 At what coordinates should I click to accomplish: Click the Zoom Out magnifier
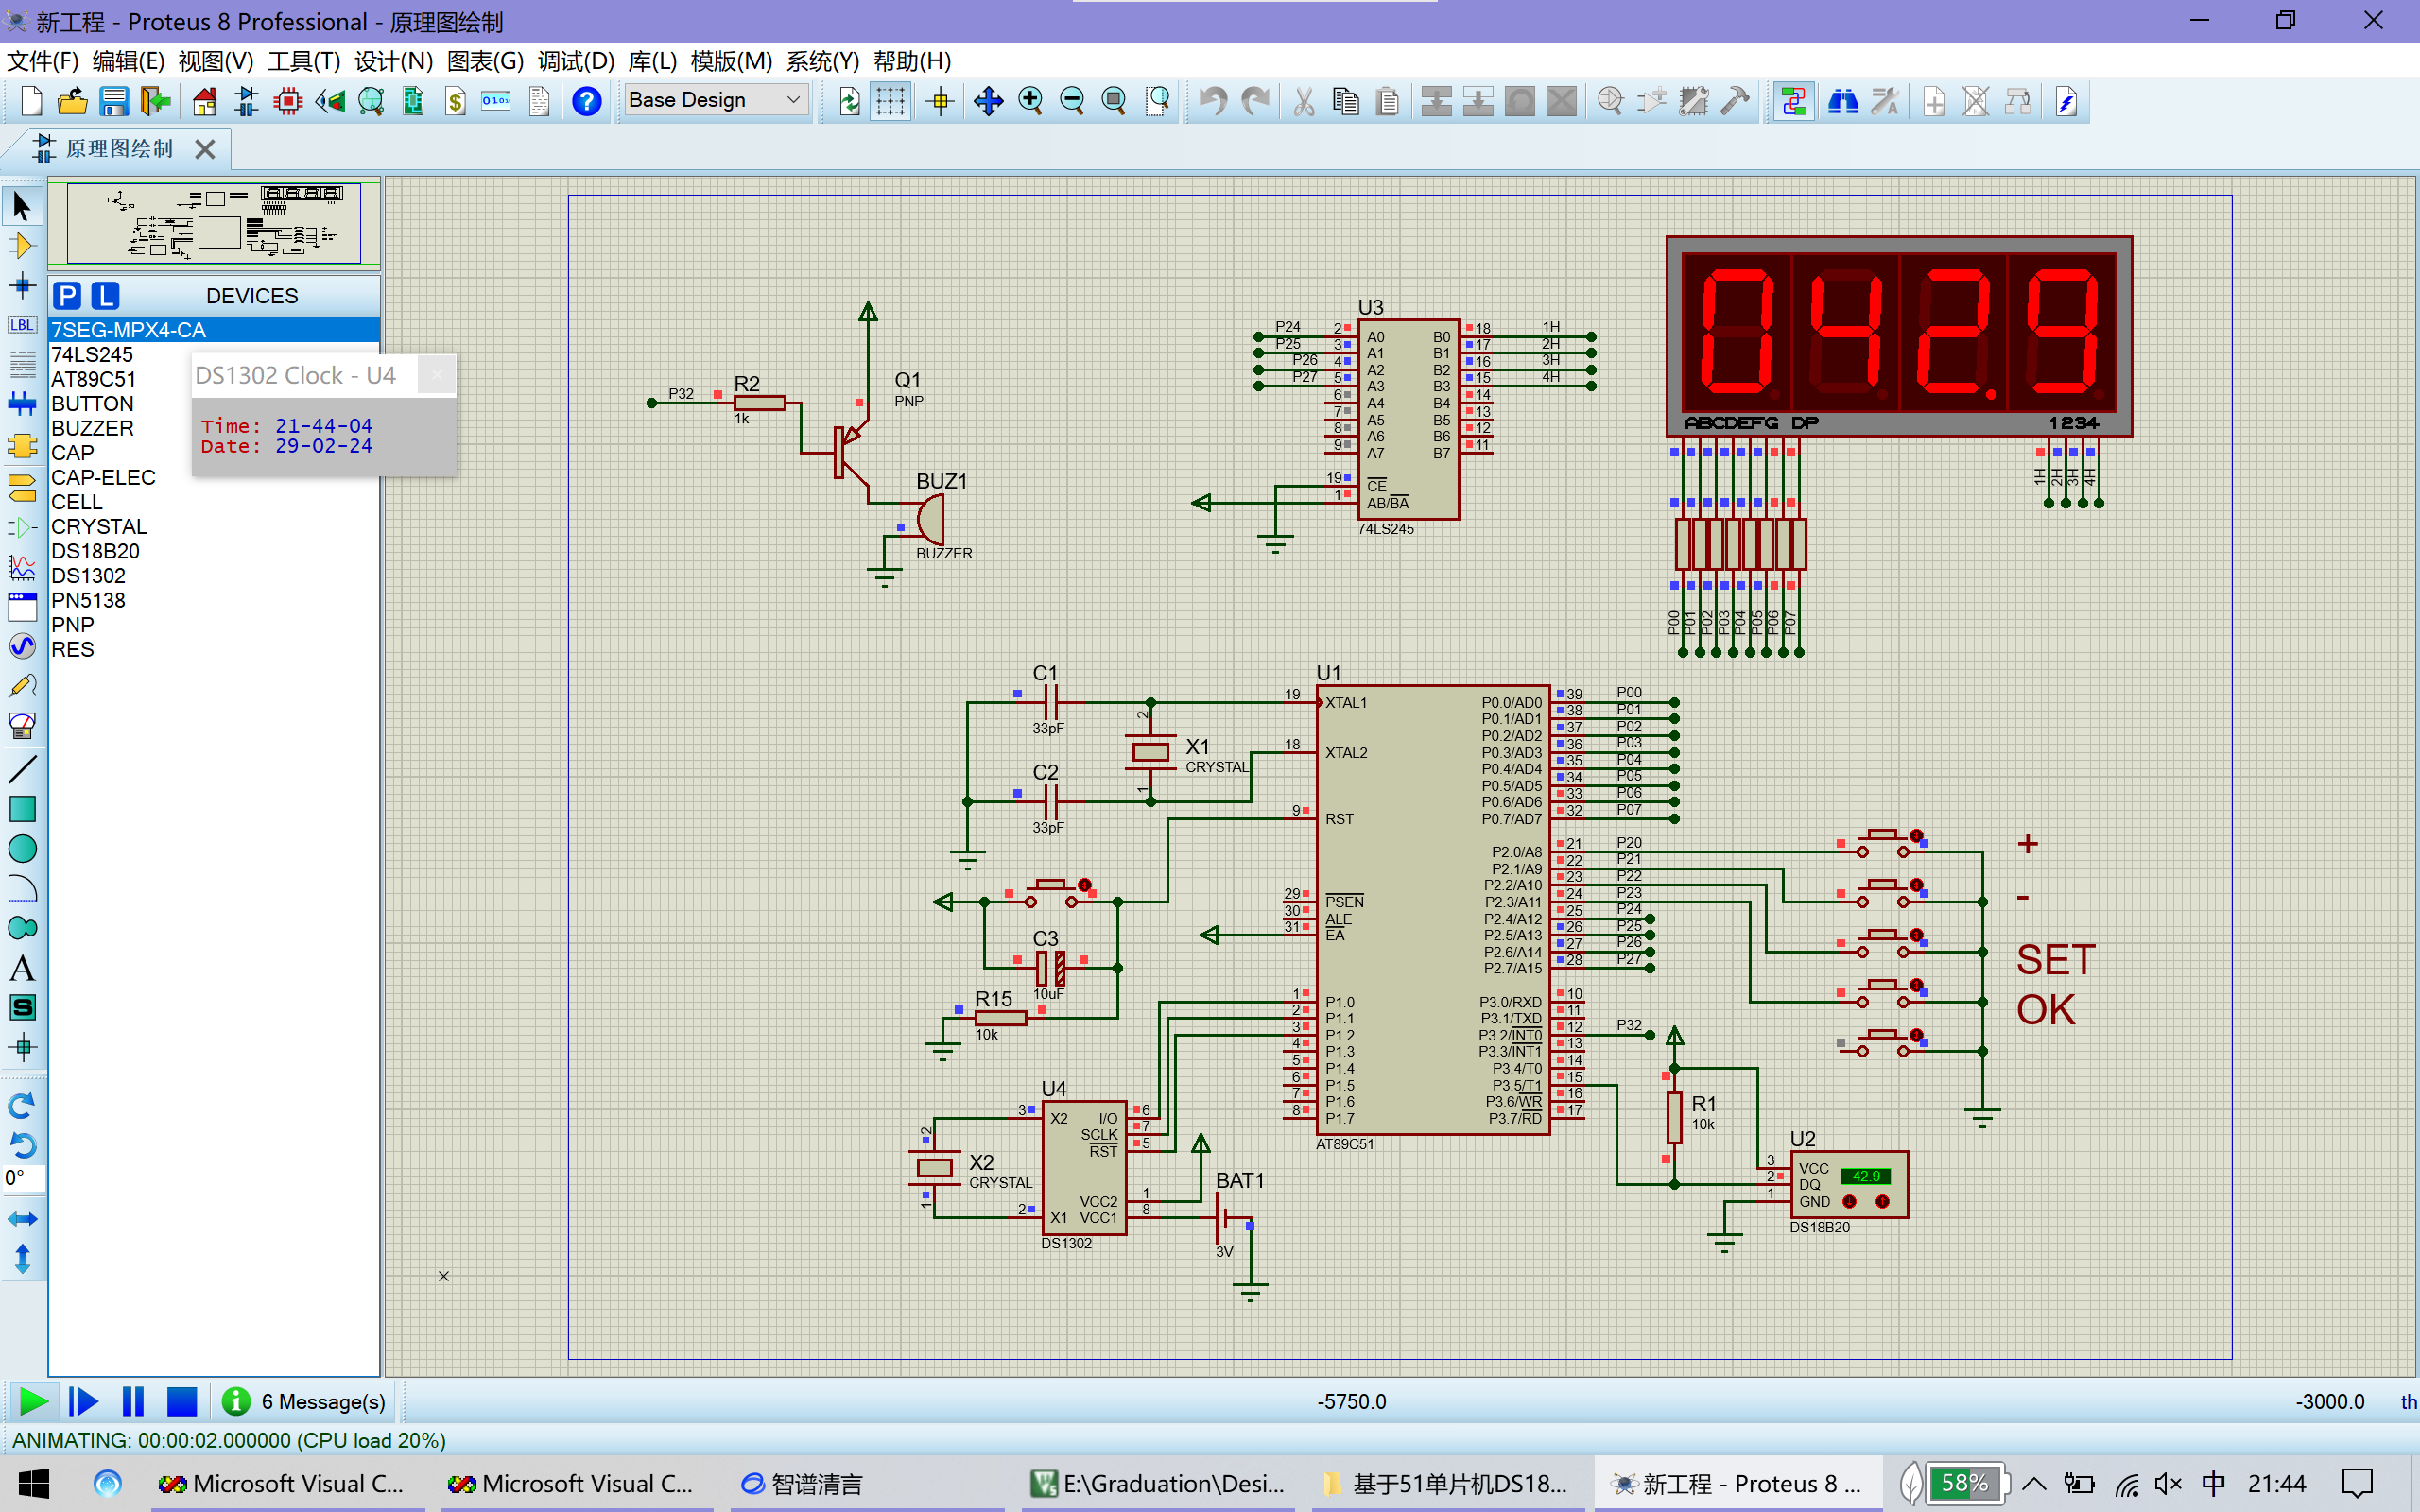1072,101
